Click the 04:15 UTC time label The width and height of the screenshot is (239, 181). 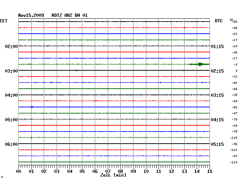point(217,120)
